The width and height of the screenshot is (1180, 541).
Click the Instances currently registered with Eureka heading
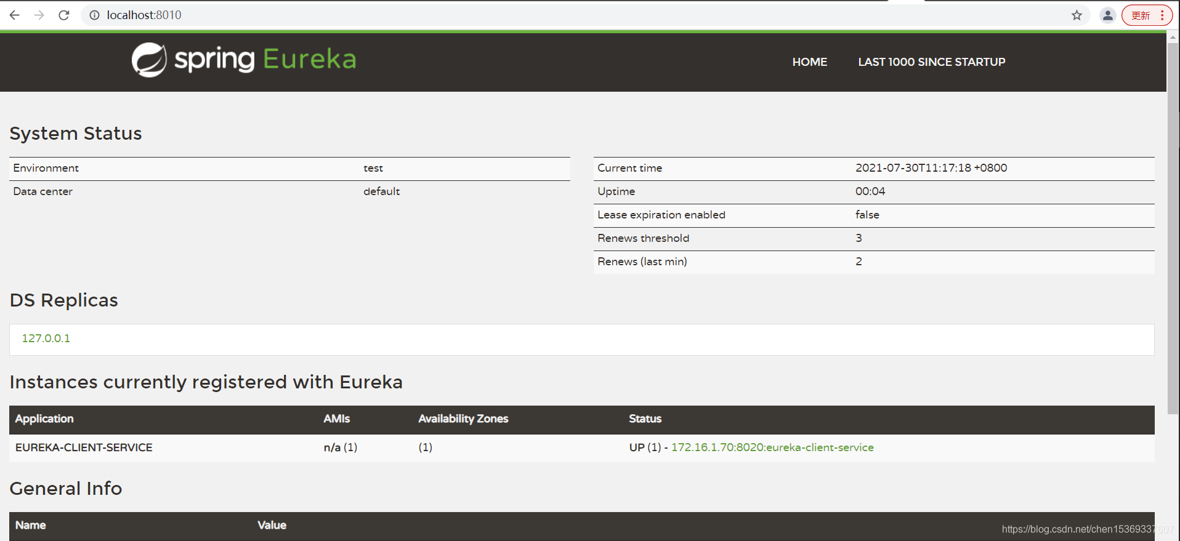point(206,382)
